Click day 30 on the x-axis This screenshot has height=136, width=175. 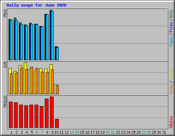(x=159, y=132)
